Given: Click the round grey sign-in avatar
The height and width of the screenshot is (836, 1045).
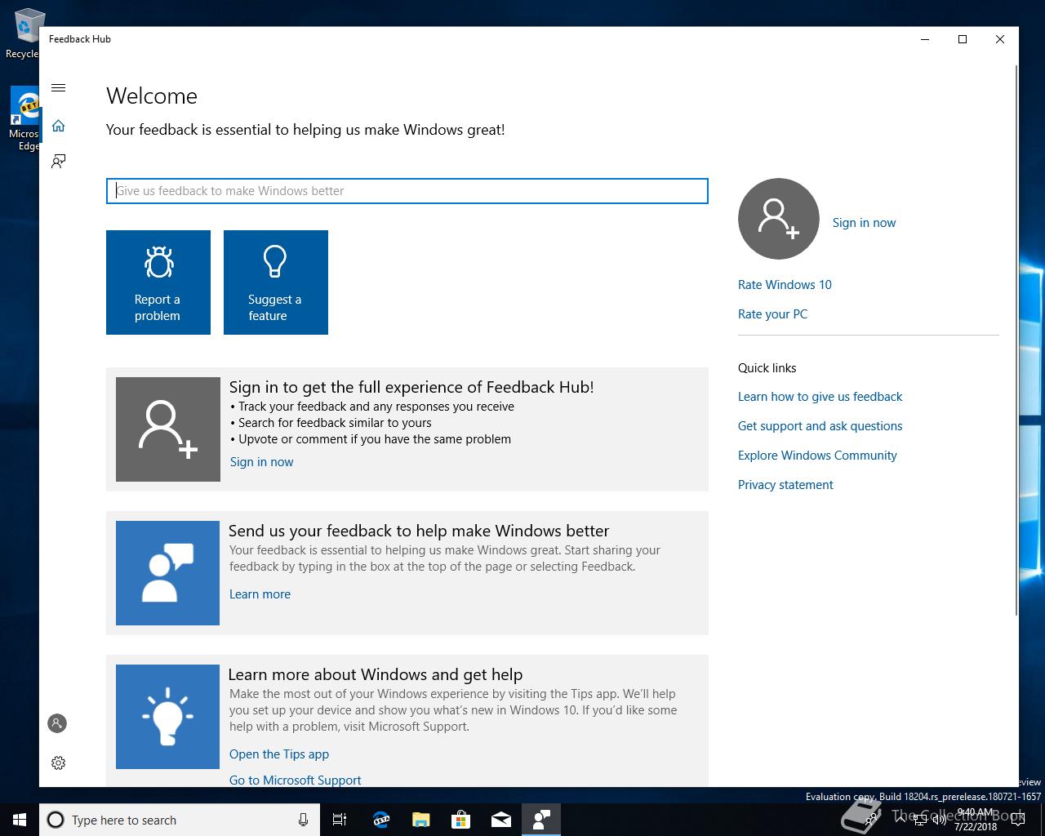Looking at the screenshot, I should [779, 219].
